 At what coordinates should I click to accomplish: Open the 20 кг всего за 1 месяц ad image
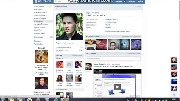coord(42,83)
